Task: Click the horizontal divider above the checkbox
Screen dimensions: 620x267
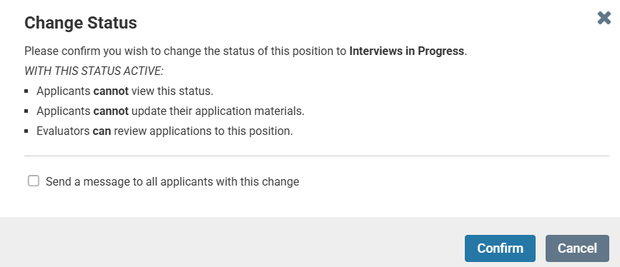Action: [x=317, y=156]
